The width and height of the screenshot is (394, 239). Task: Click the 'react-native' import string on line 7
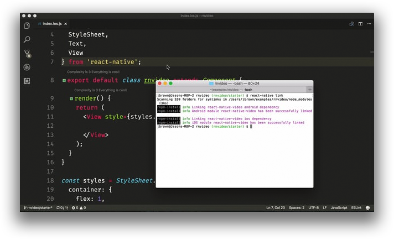[x=112, y=62]
